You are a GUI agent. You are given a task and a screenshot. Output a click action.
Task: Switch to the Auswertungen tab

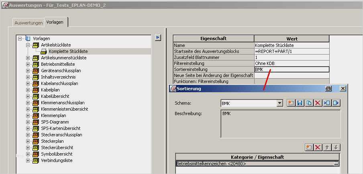click(29, 23)
